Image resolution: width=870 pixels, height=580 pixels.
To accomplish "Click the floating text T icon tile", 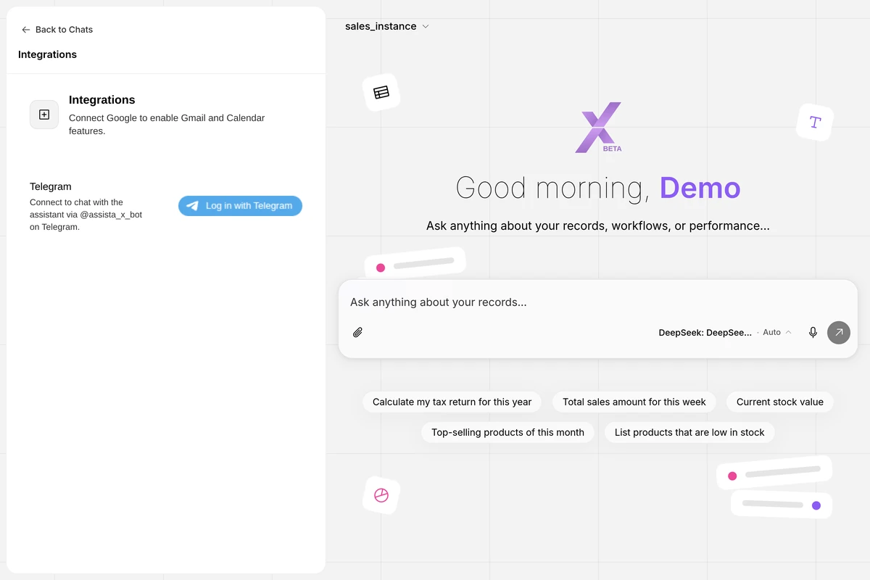I will point(815,122).
